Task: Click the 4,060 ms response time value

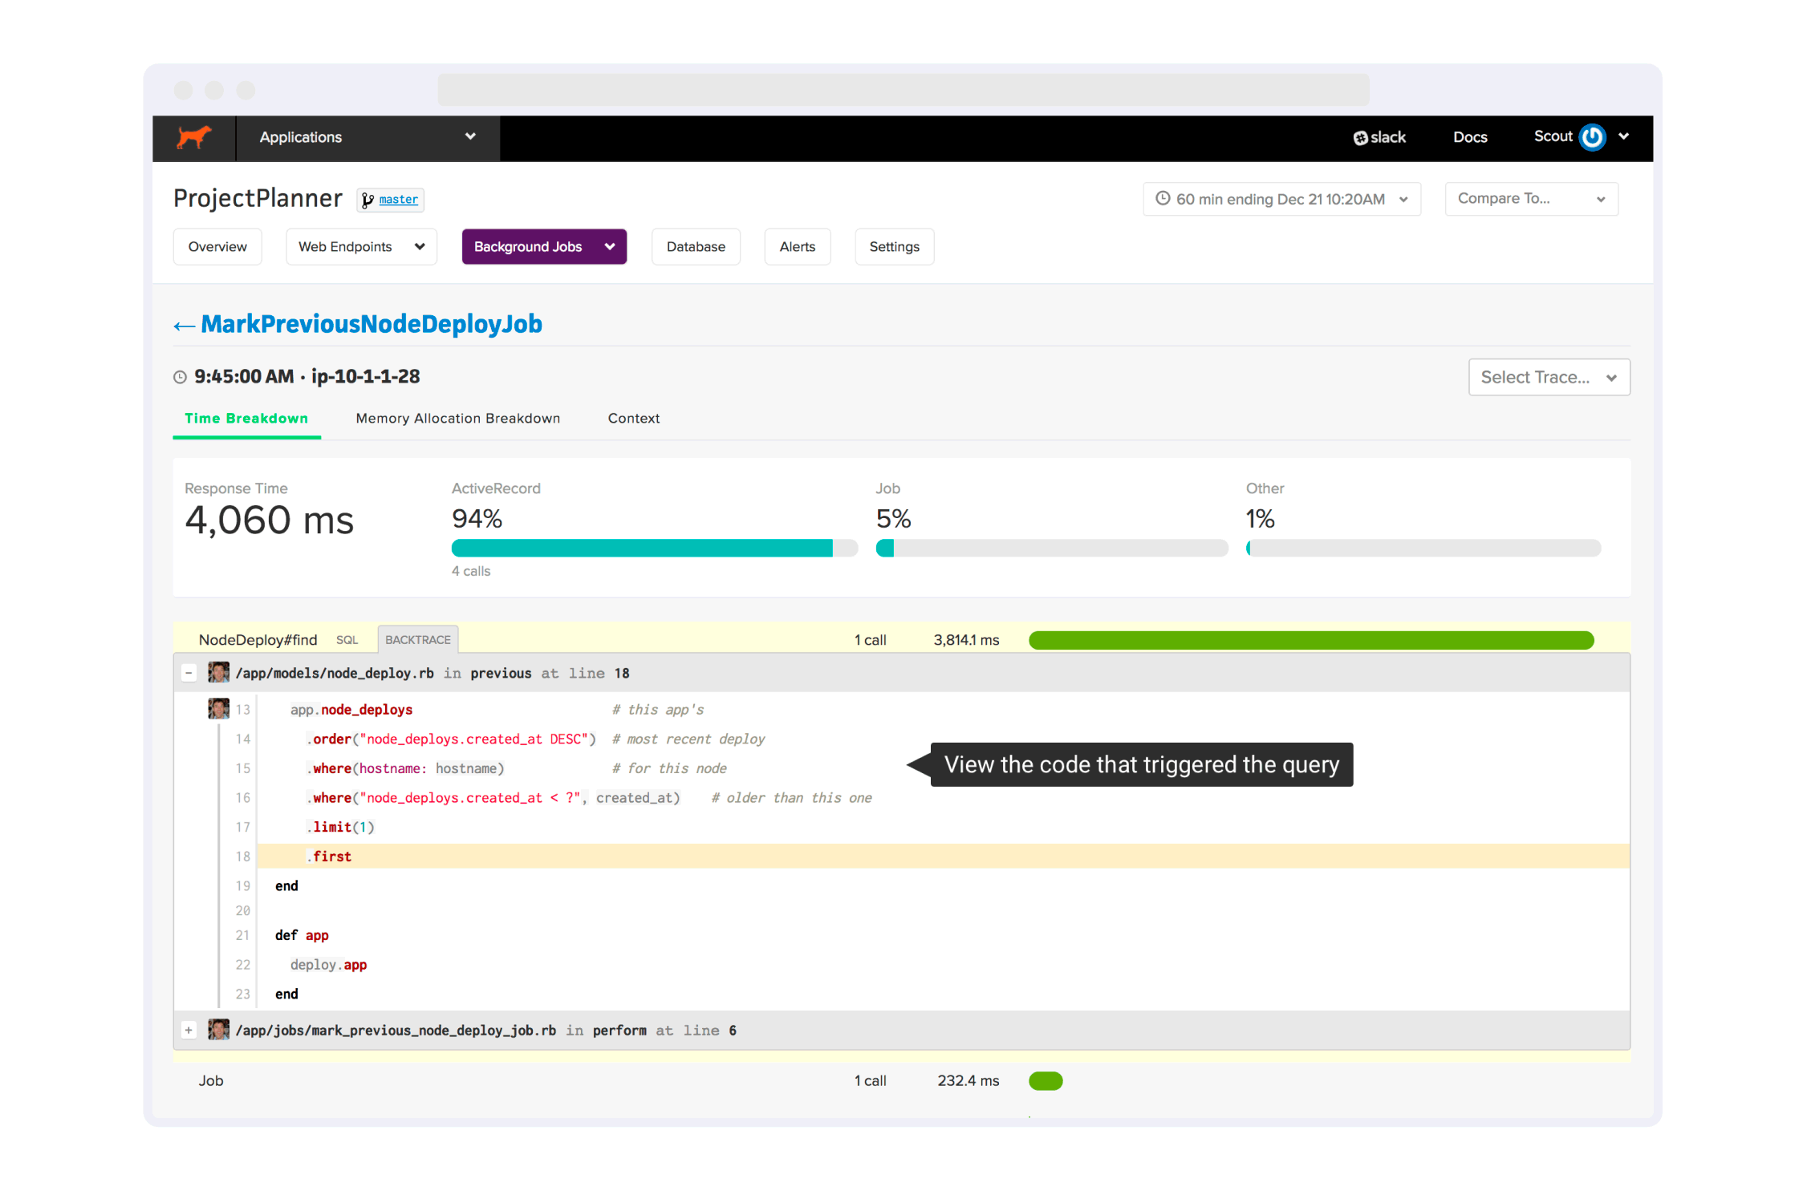Action: tap(269, 521)
